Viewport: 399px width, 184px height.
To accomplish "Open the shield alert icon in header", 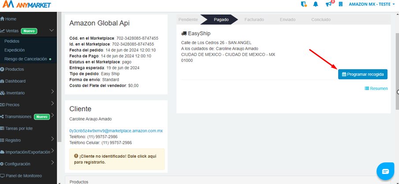I will click(304, 4).
